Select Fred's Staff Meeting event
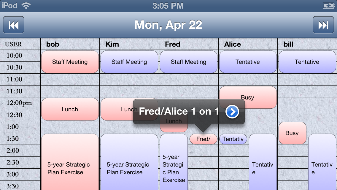Viewport: 337px width, 190px height. 189,62
